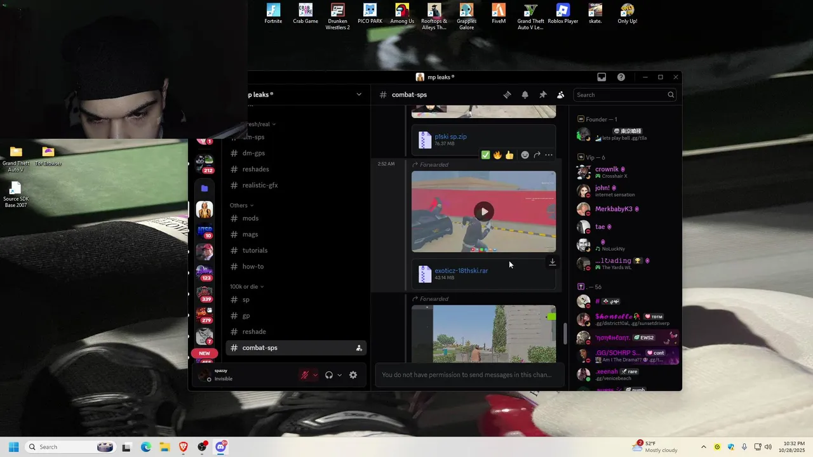Toggle microphone mute button

pos(305,375)
